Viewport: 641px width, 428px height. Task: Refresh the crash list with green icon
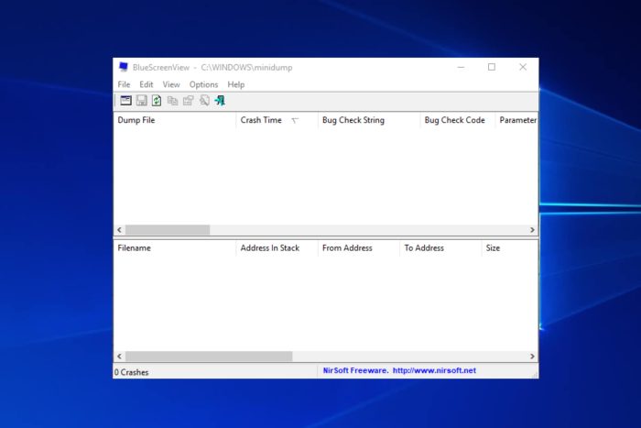pos(157,101)
